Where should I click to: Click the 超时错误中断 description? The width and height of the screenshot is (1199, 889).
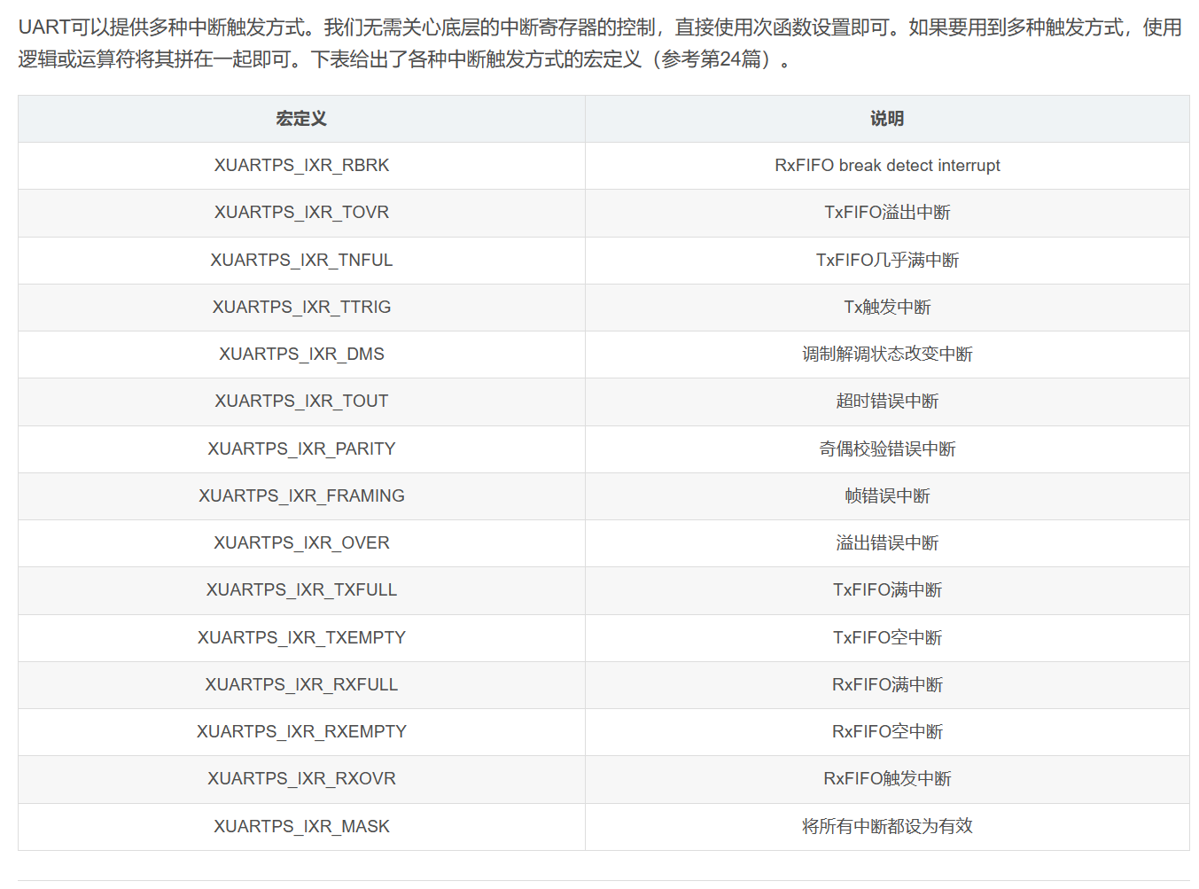(887, 402)
